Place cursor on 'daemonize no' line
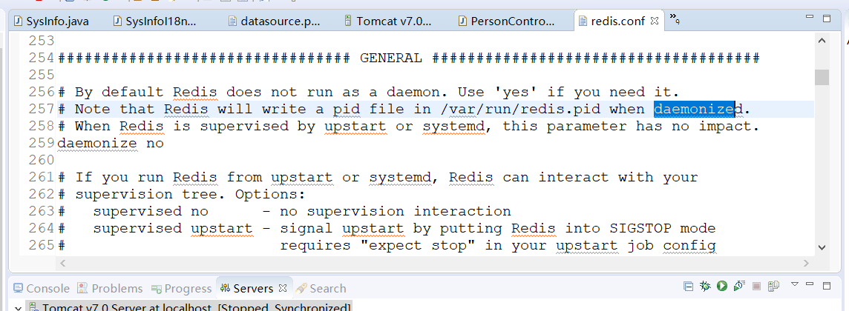Image resolution: width=849 pixels, height=311 pixels. click(x=111, y=144)
